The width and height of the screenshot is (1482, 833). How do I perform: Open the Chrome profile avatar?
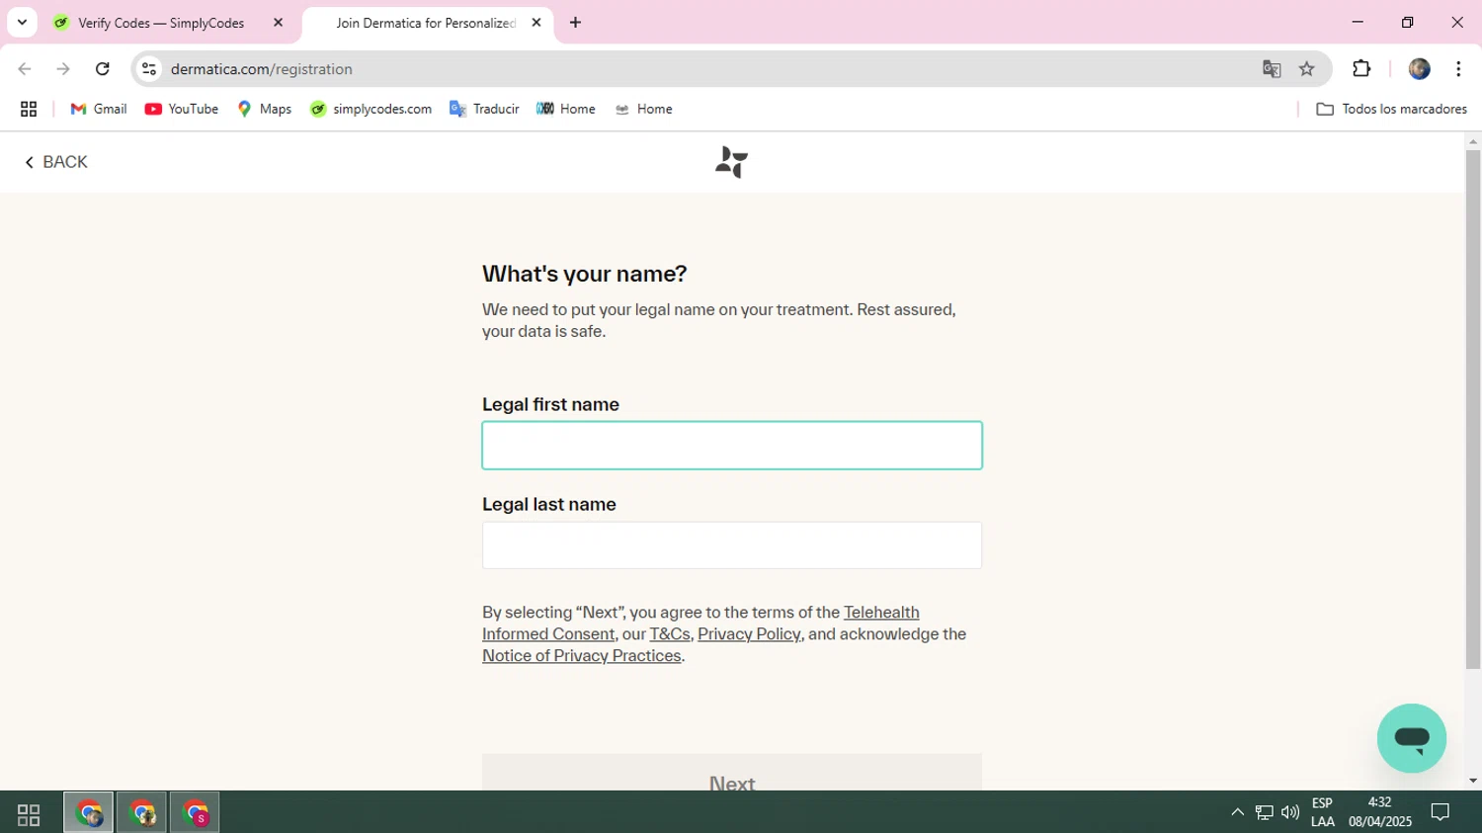1420,69
